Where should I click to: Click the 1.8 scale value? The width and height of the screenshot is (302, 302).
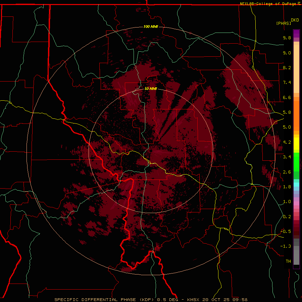point(287,187)
